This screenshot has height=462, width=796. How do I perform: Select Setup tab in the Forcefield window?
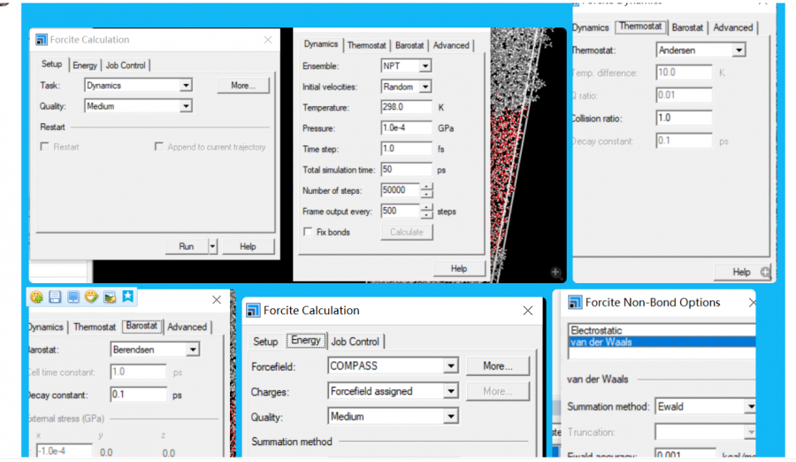tap(265, 342)
